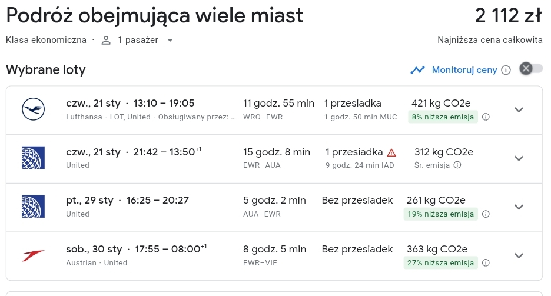This screenshot has height=296, width=551.
Task: Expand the AUA–EWR flight details
Action: coord(519,207)
